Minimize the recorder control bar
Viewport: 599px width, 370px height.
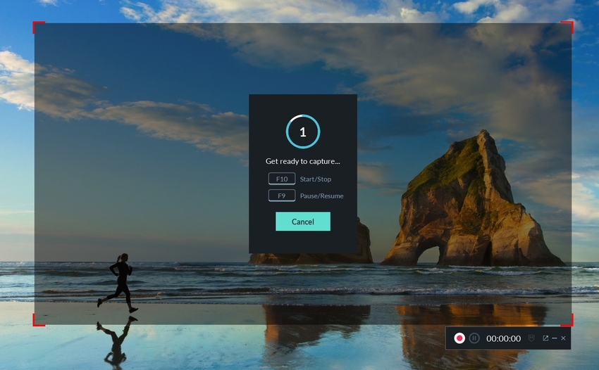555,338
